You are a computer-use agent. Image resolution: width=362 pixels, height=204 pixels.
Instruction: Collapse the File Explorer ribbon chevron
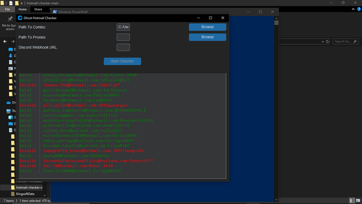353,9
